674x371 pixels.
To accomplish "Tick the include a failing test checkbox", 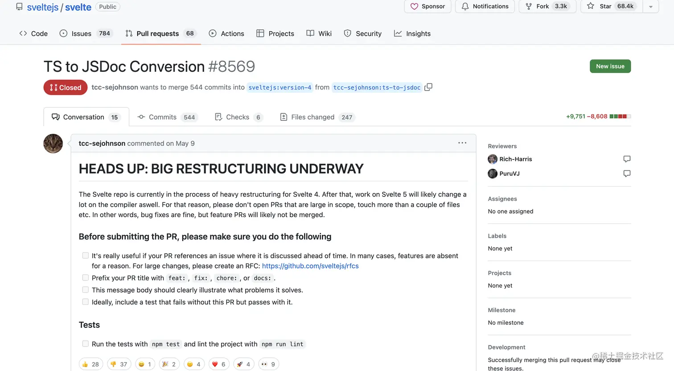I will [x=85, y=301].
